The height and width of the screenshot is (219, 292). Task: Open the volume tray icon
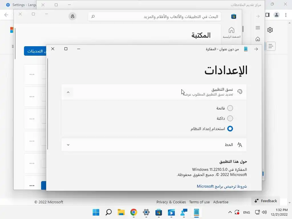tap(264, 212)
